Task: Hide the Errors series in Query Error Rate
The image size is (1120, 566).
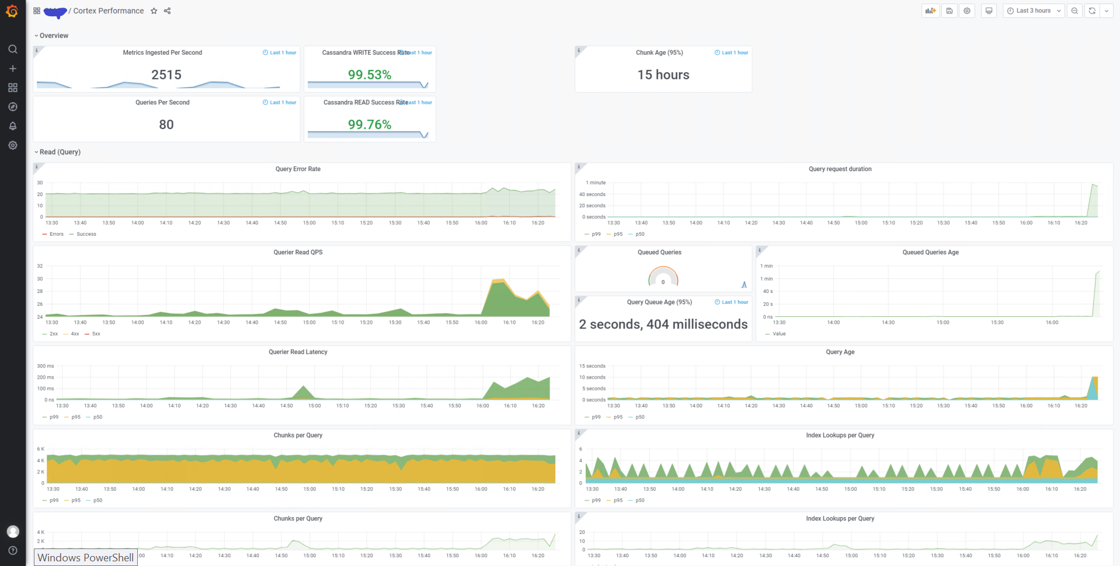Action: (x=55, y=234)
